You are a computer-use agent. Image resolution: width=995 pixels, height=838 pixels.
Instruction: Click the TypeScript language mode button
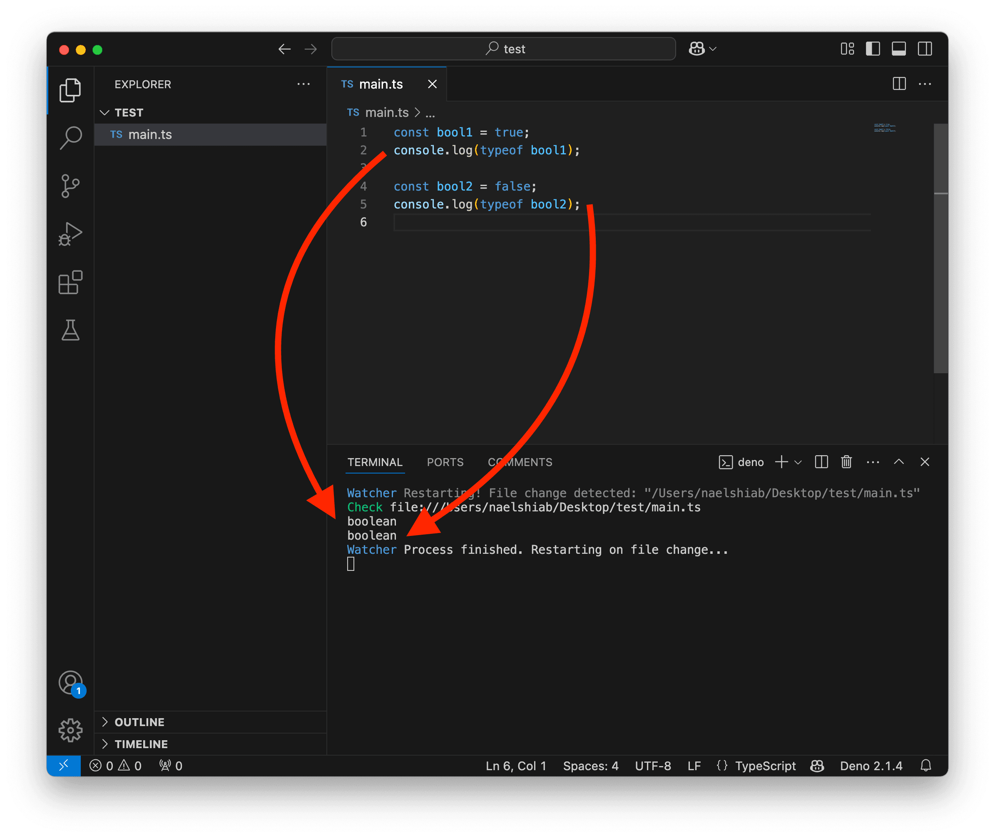pos(765,766)
